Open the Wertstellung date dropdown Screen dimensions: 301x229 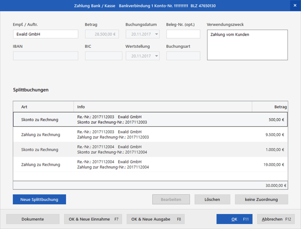tap(156, 56)
